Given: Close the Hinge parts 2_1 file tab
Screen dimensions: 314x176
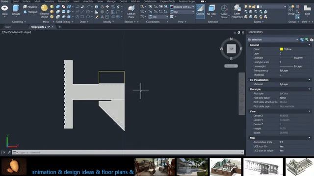Looking at the screenshot, I should pos(52,26).
